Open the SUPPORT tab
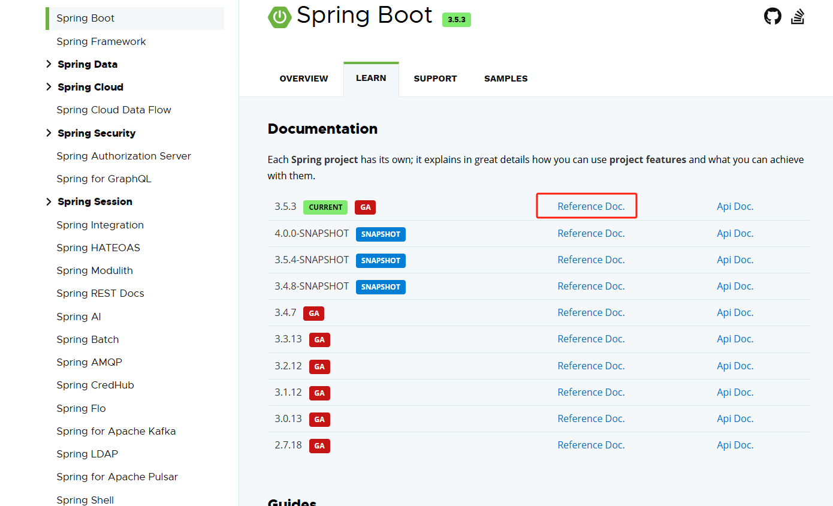This screenshot has height=506, width=833. [435, 79]
